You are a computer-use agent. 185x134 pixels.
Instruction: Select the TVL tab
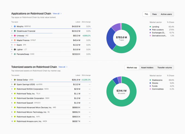[x=146, y=14]
